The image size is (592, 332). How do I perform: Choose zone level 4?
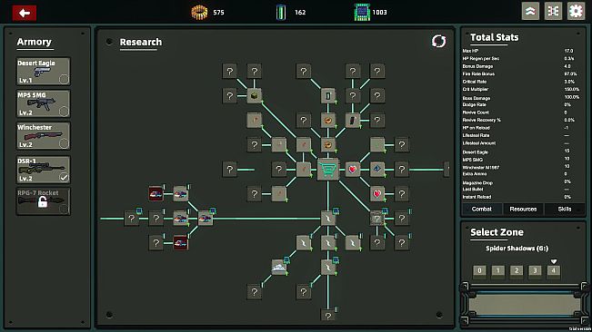554,270
